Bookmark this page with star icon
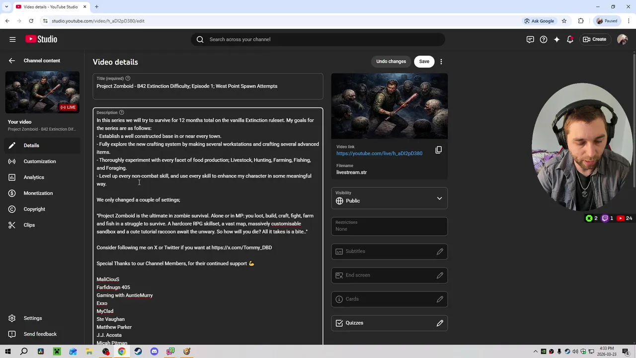636x358 pixels. [564, 21]
